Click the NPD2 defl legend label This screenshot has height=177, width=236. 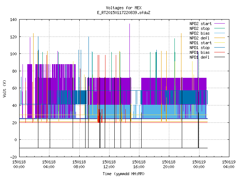click(x=199, y=38)
